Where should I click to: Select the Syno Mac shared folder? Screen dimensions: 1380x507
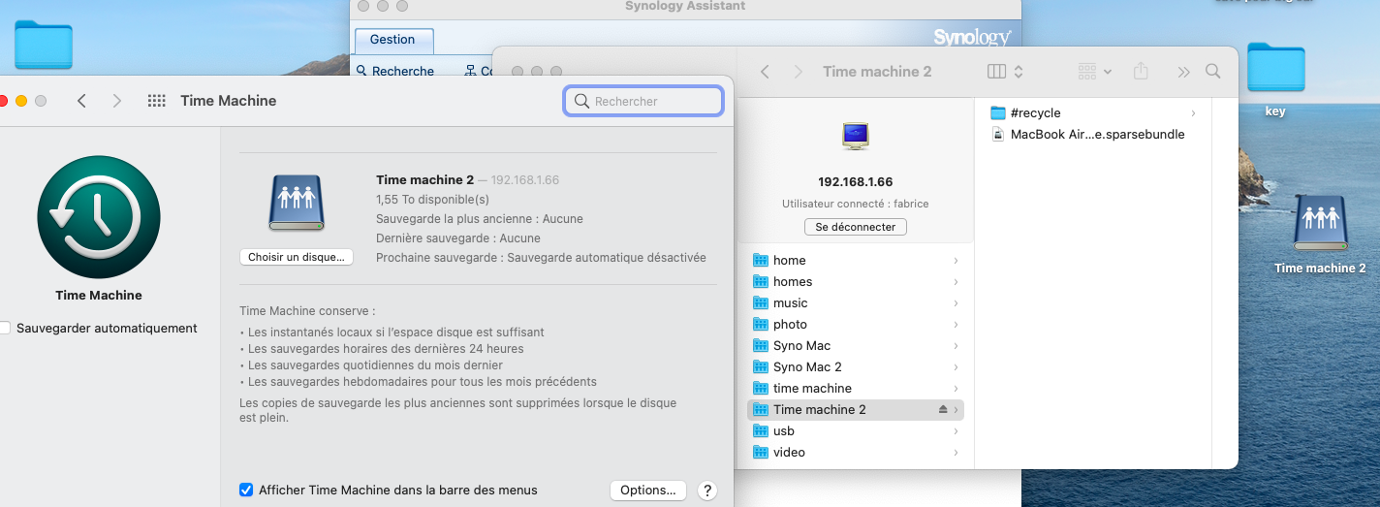[x=856, y=346]
